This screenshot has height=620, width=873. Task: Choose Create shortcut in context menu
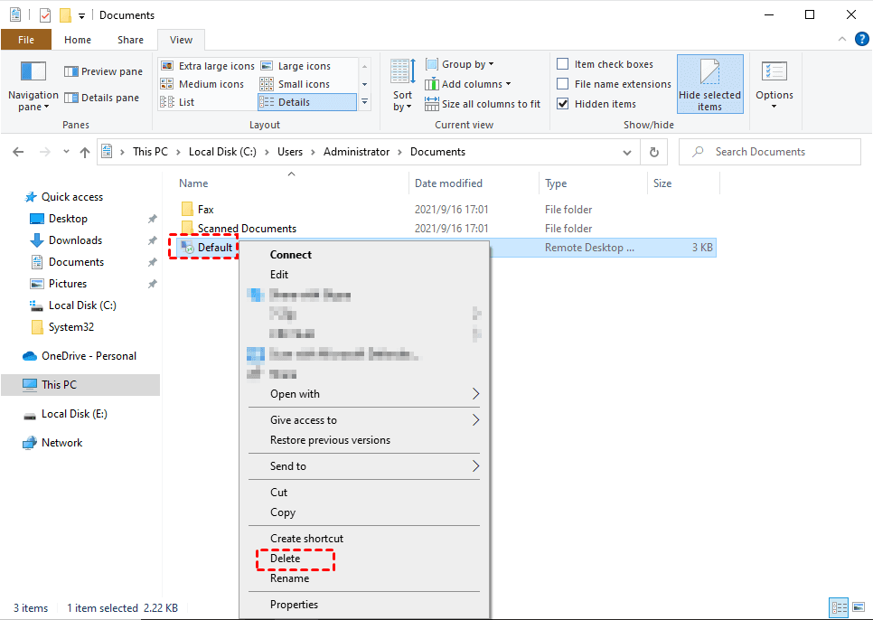[306, 539]
